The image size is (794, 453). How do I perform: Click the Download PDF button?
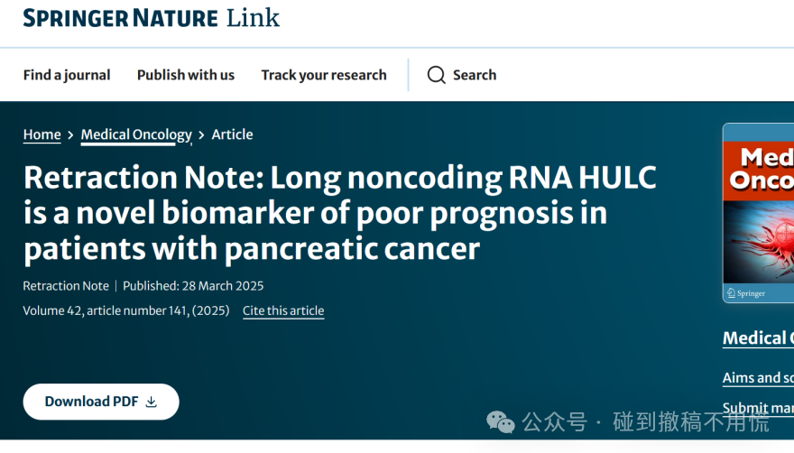click(101, 402)
